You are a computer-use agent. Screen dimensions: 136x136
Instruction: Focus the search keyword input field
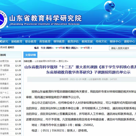[123, 48]
